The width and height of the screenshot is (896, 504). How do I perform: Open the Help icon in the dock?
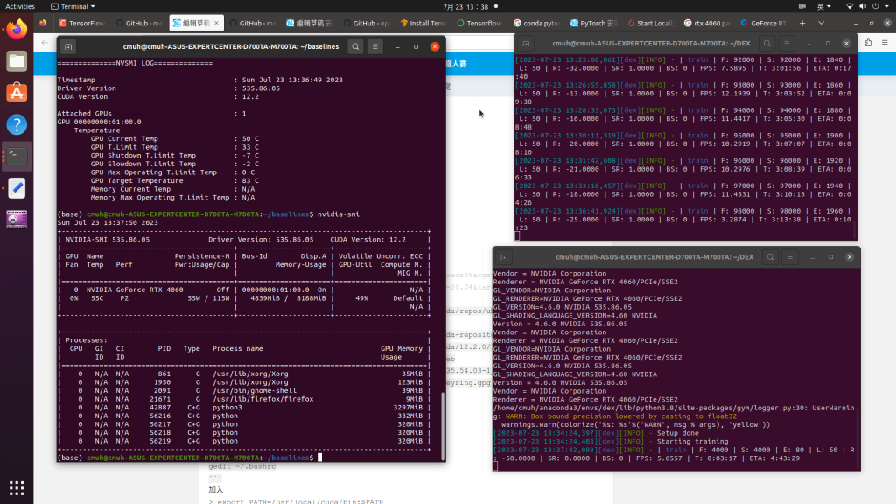click(17, 124)
